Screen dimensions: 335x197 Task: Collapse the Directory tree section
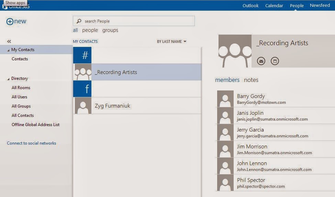9,79
